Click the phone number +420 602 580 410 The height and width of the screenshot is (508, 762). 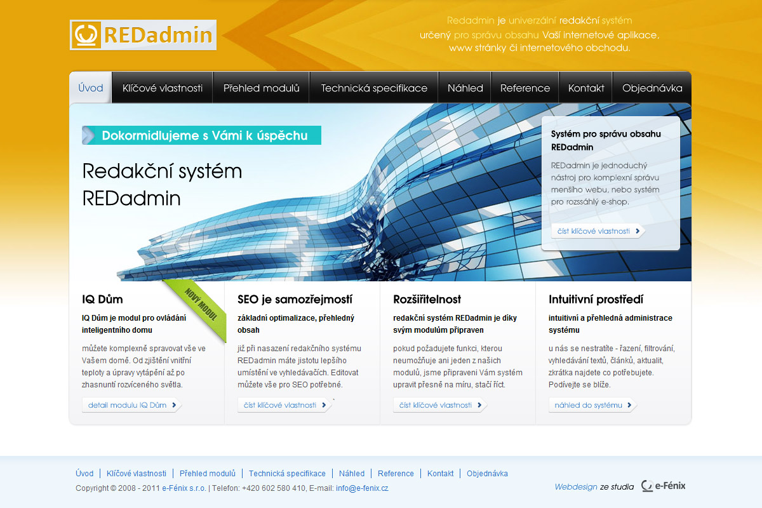pos(274,488)
